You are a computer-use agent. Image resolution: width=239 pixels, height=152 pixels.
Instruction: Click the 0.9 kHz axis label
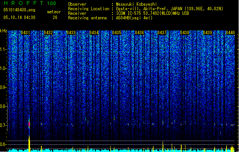(x=3, y=87)
